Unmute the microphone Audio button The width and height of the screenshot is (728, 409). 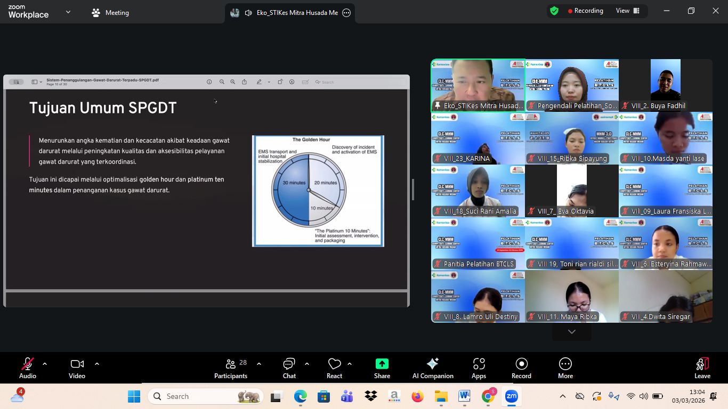[28, 368]
